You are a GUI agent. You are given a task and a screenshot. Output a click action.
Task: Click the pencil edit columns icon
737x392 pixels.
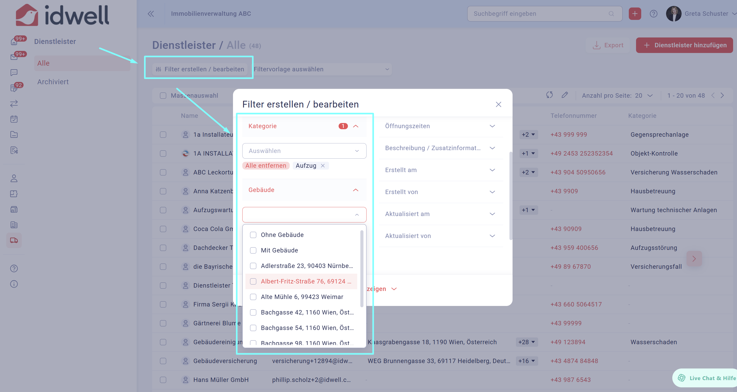(x=565, y=95)
